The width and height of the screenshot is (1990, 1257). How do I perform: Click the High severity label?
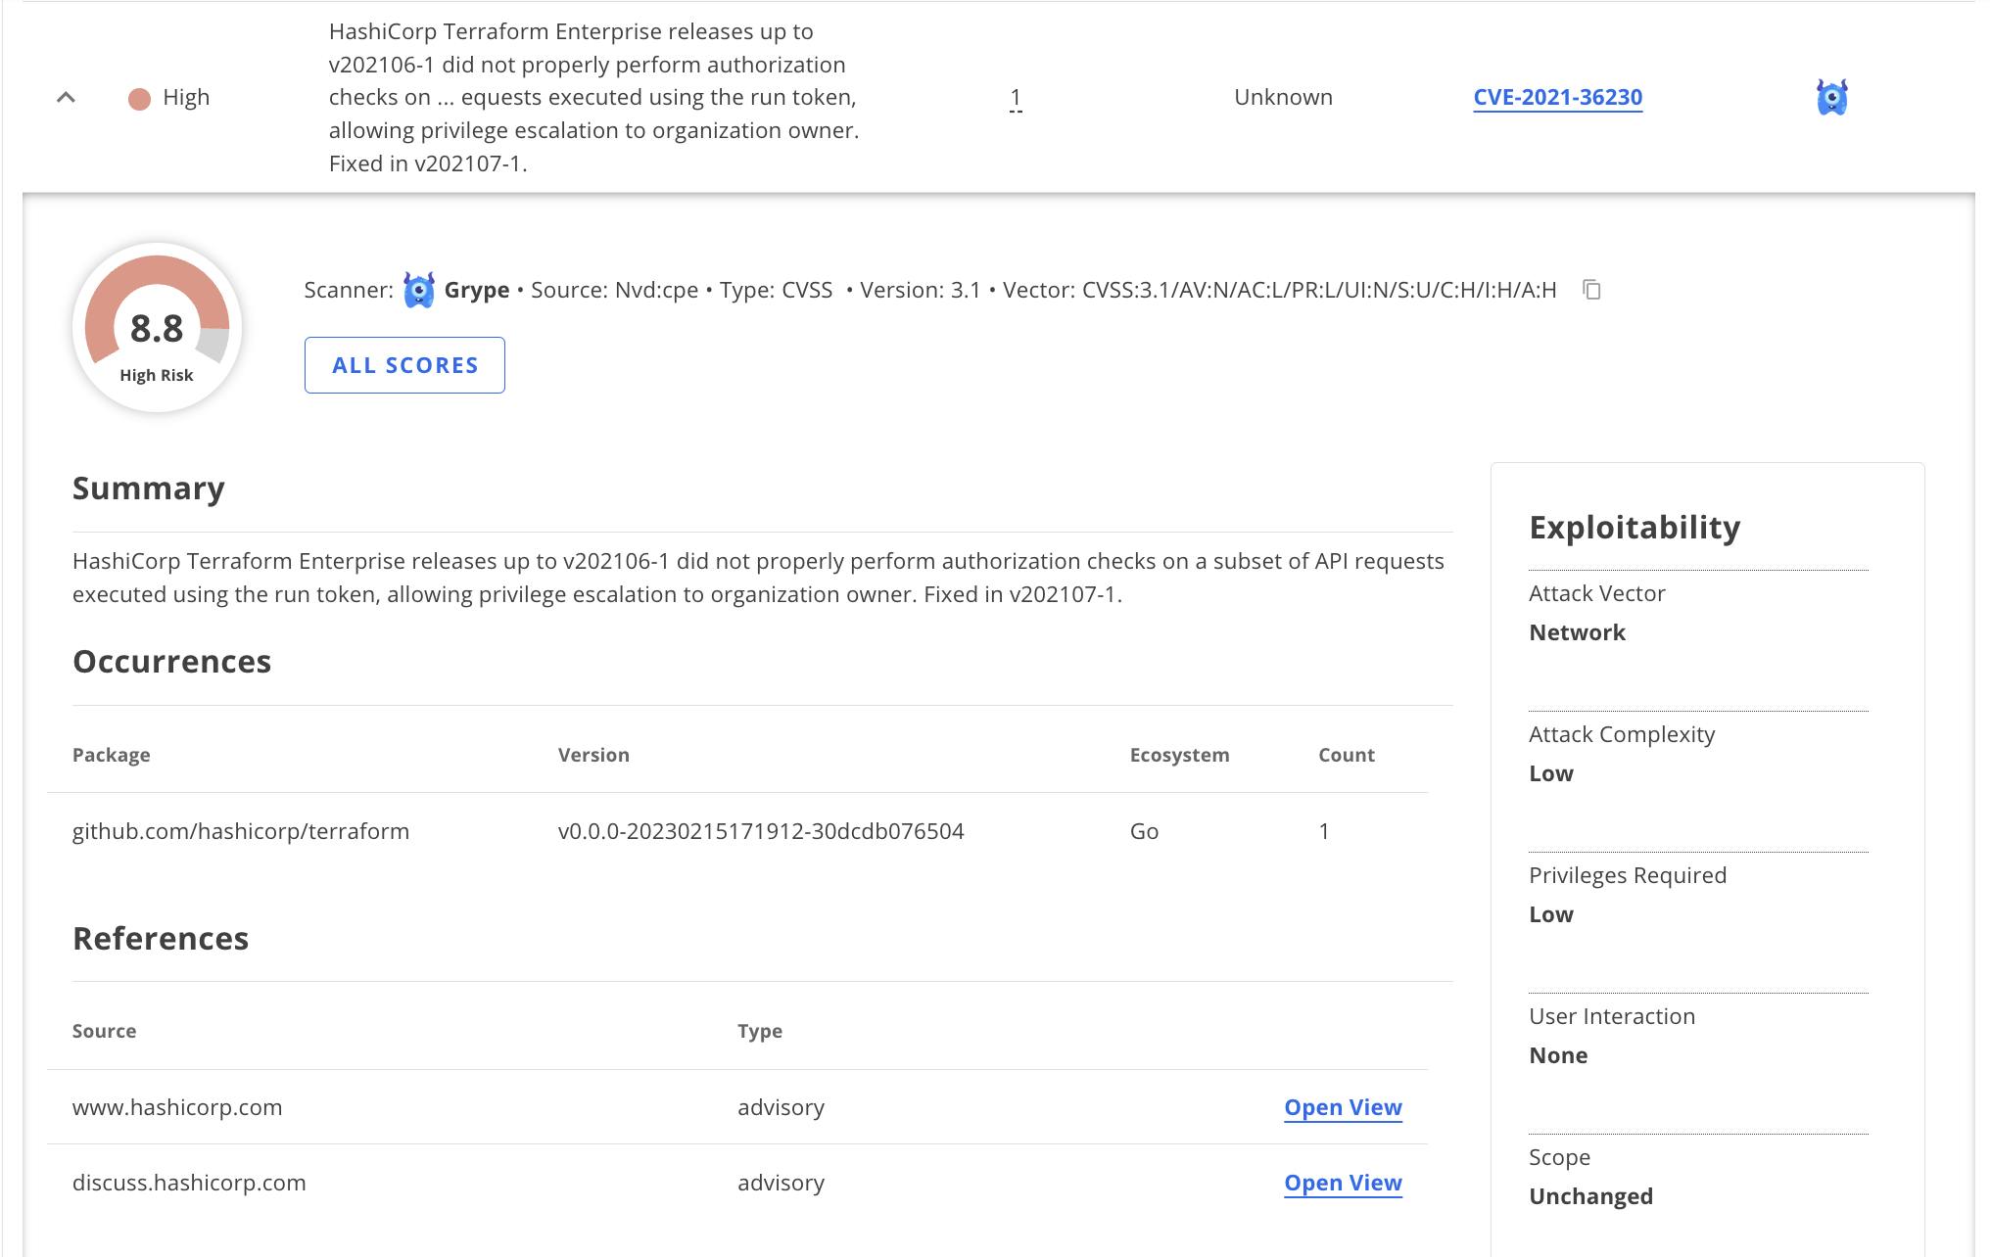186,97
